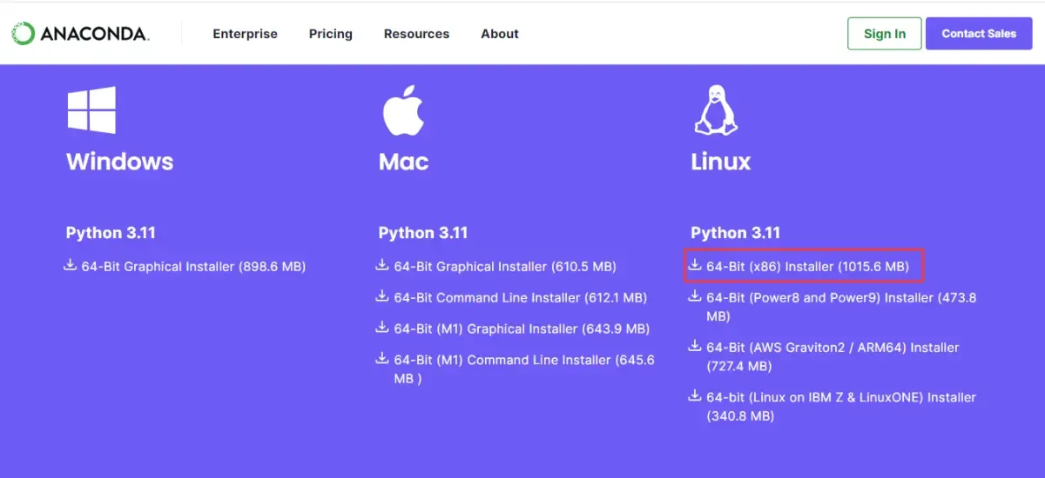Download Linux 64-Bit (x86) Installer

[x=807, y=267]
